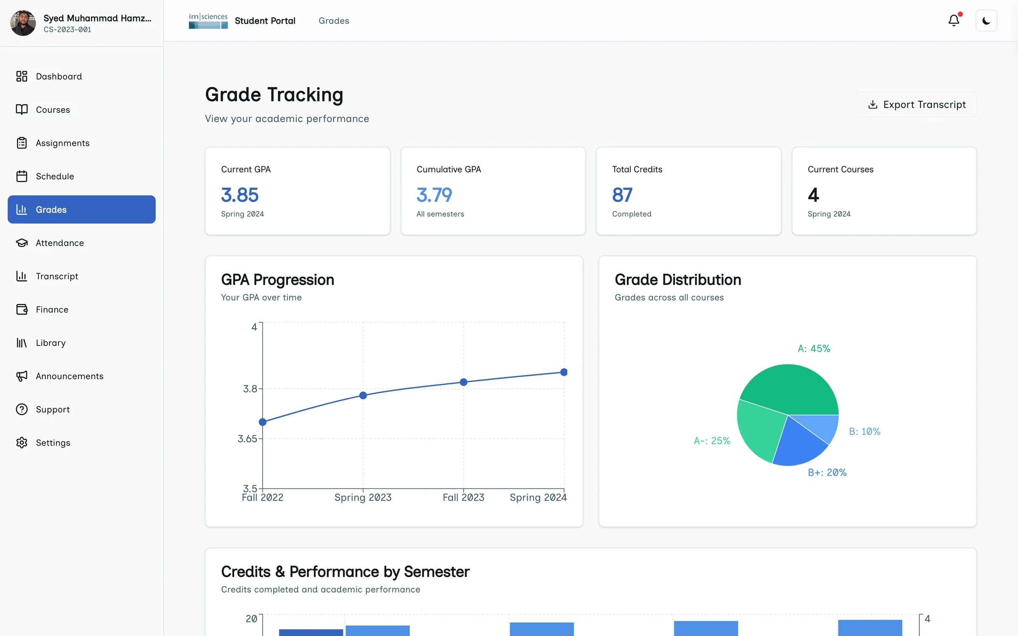1018x636 pixels.
Task: Click the im|sciences logo
Action: tap(208, 21)
